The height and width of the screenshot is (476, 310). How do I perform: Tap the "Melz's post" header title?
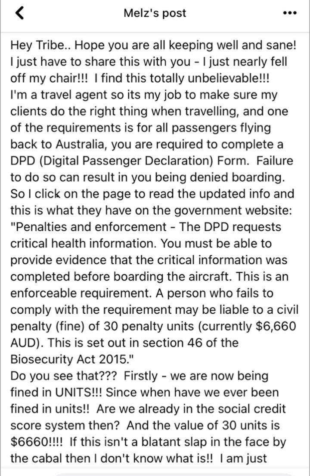coord(155,13)
